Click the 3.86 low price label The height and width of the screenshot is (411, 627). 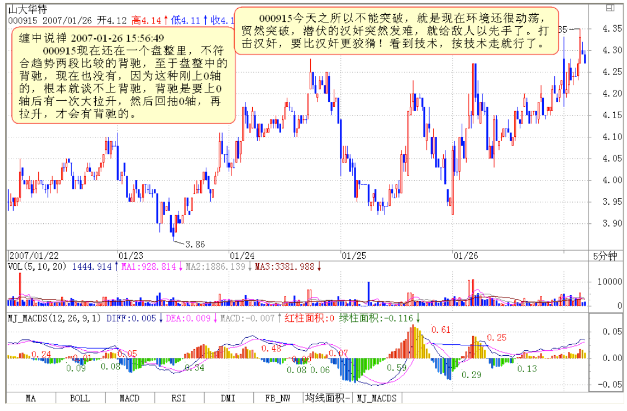(x=195, y=244)
